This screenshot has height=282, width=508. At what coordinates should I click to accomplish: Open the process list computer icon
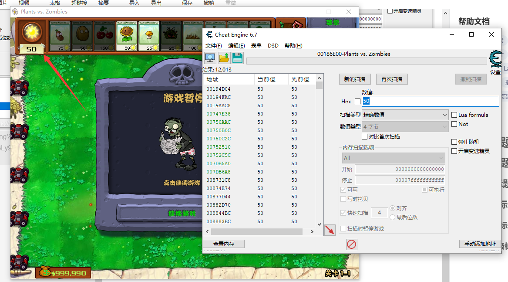(210, 58)
